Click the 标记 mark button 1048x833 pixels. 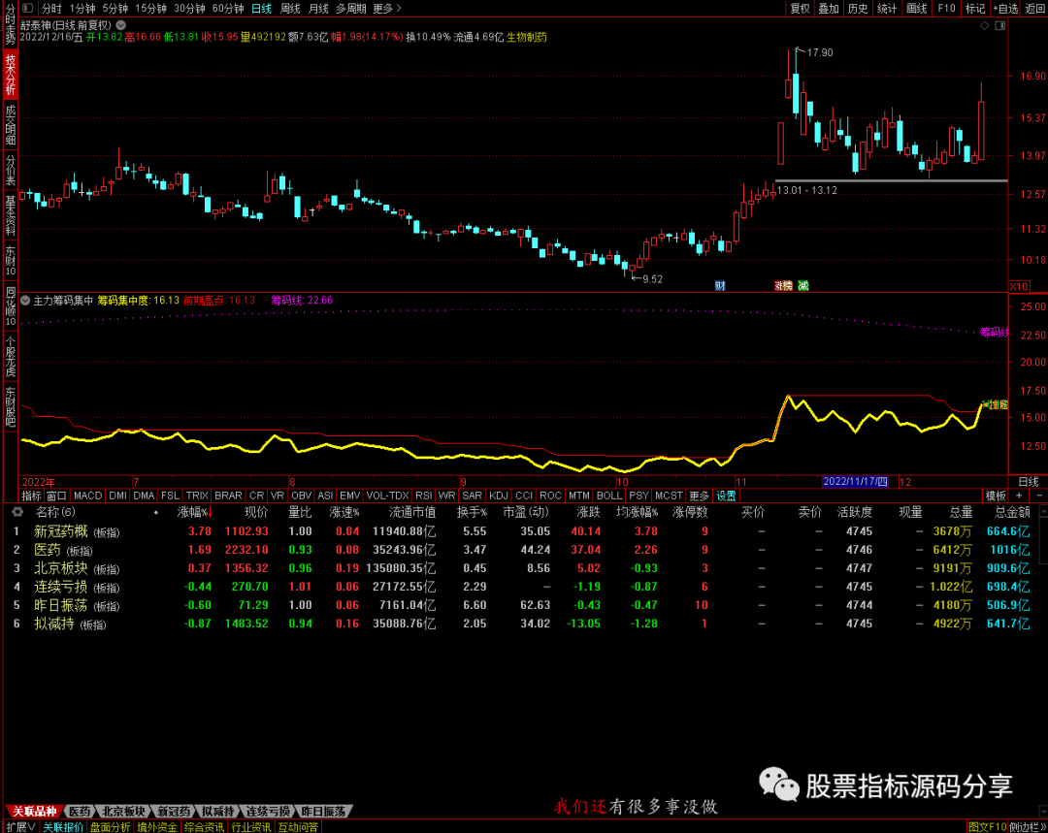pyautogui.click(x=975, y=8)
